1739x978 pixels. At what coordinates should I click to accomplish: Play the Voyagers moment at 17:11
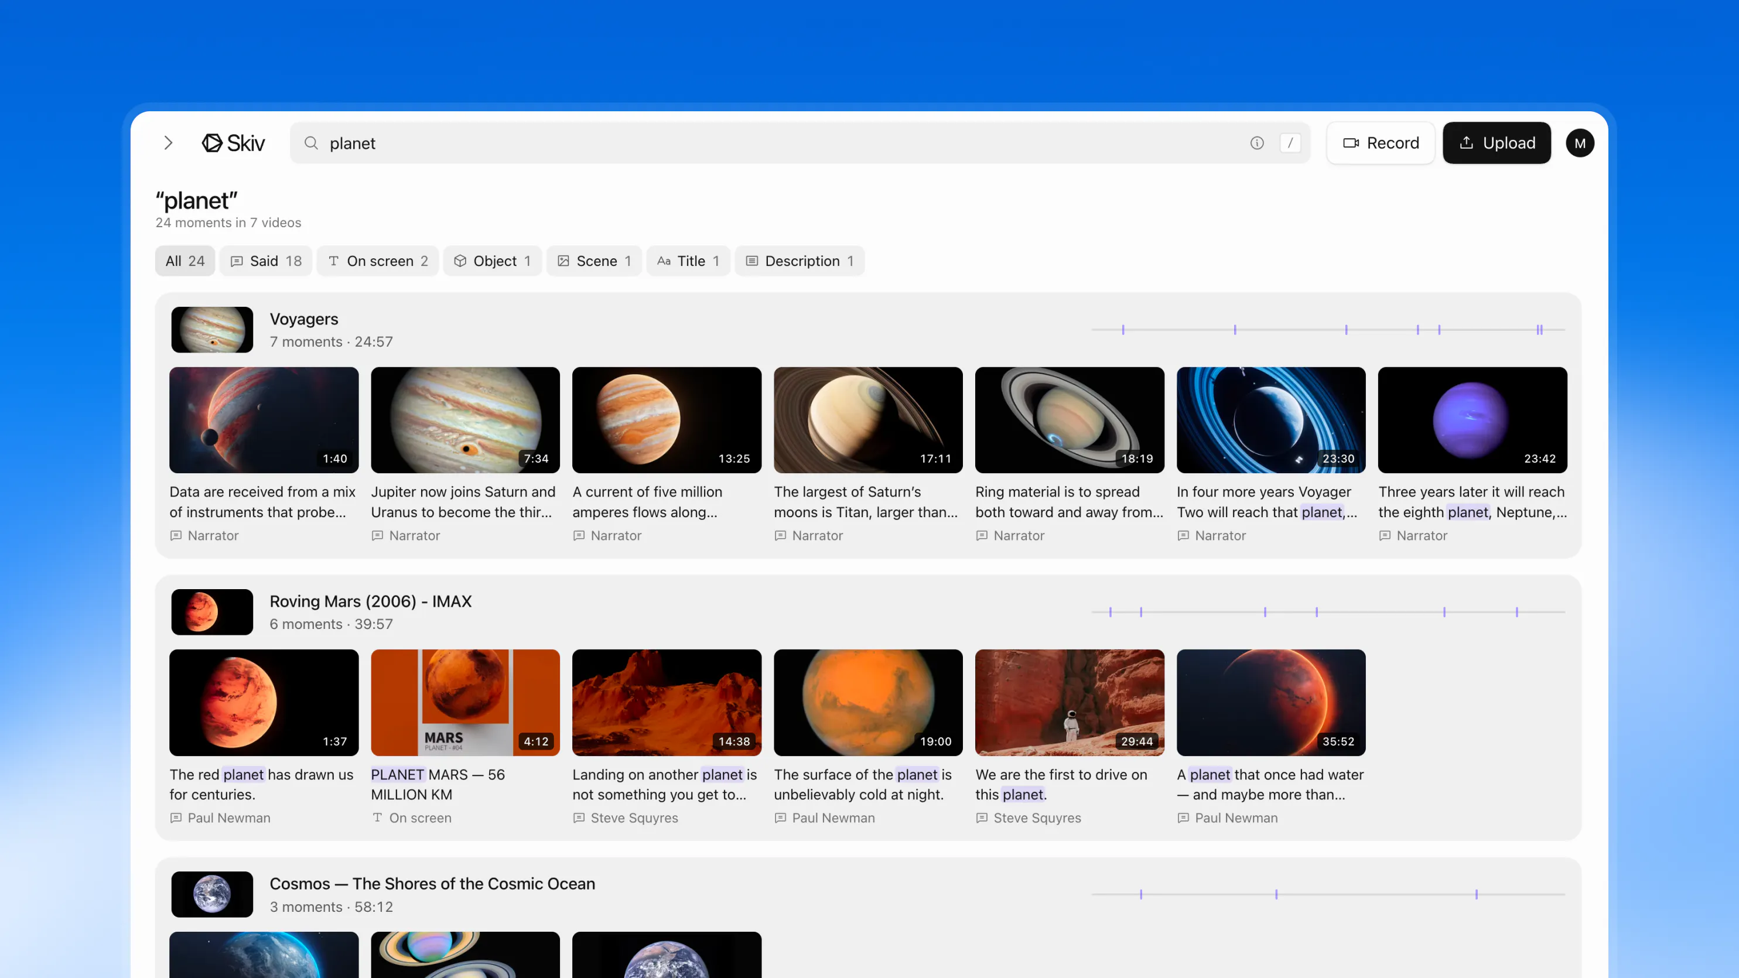pos(868,420)
